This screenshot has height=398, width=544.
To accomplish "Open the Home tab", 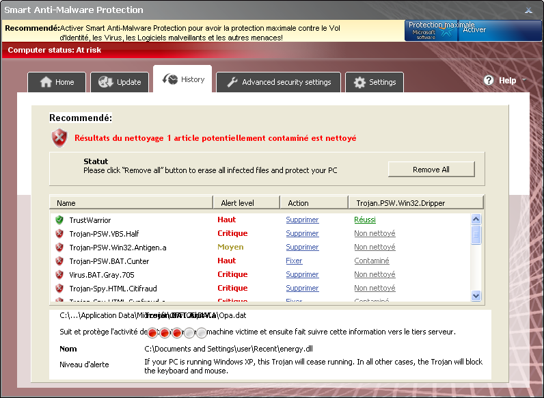I will click(x=57, y=82).
